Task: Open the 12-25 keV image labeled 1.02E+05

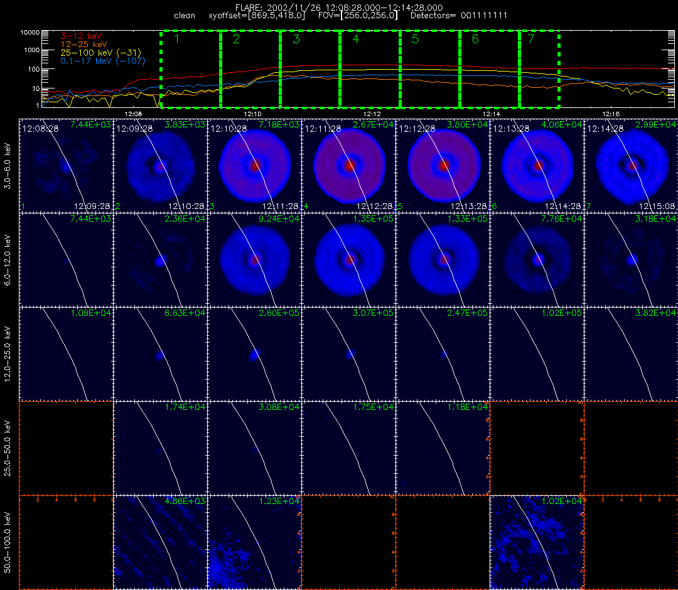Action: coord(537,354)
